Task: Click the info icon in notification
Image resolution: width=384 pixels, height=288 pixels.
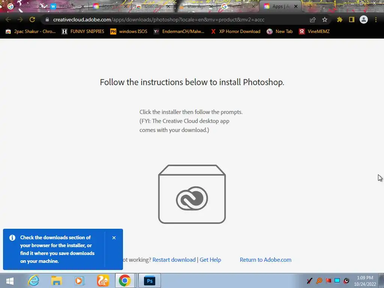Action: point(12,238)
